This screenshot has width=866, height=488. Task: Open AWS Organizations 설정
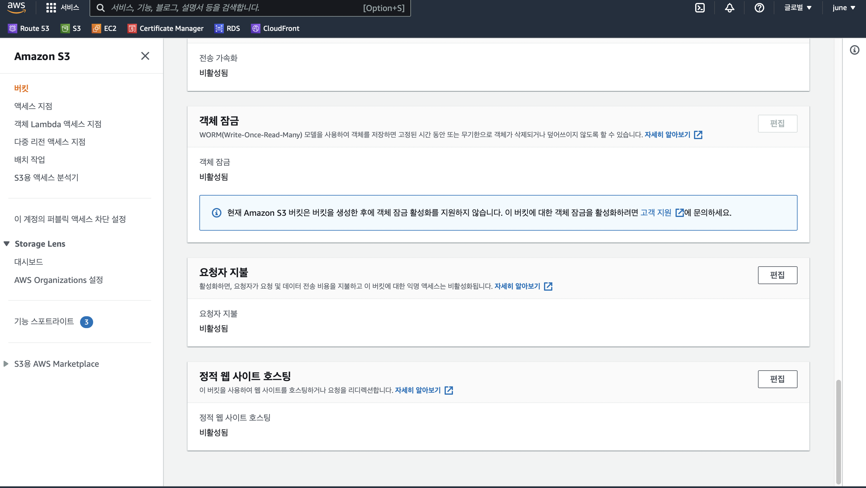(59, 280)
